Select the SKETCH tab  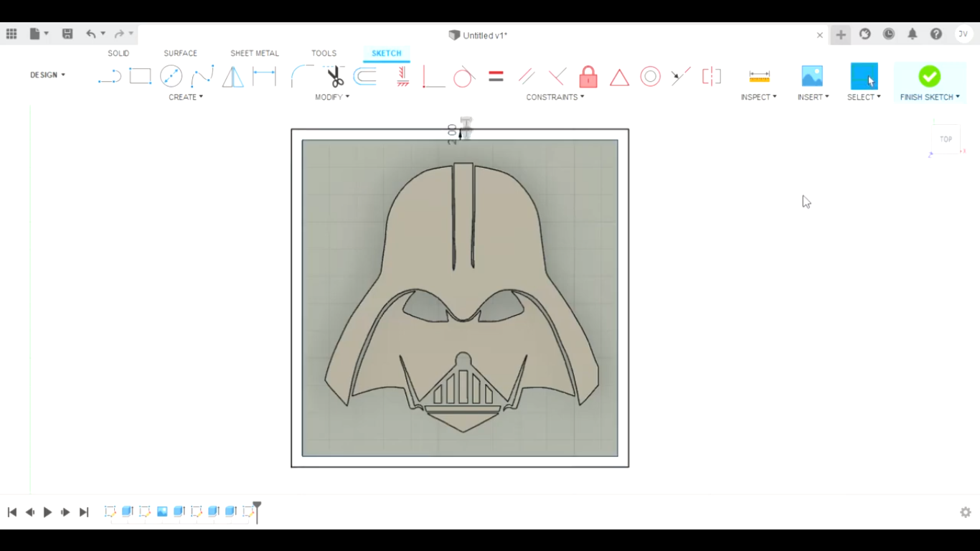pos(387,53)
